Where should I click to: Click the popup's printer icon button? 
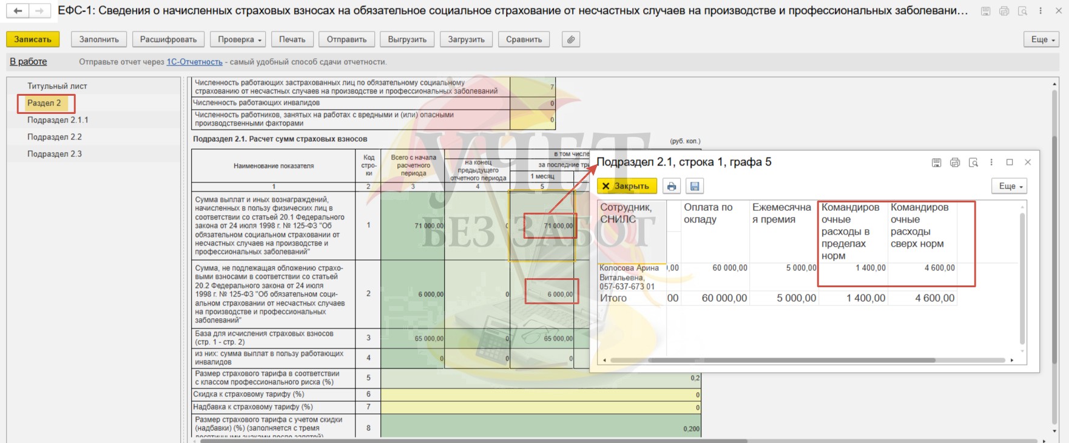(671, 186)
